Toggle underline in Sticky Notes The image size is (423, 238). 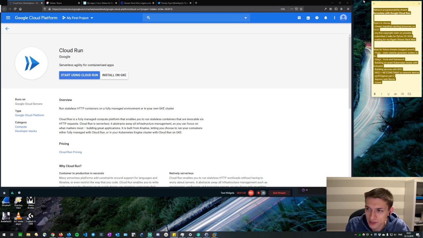point(388,94)
